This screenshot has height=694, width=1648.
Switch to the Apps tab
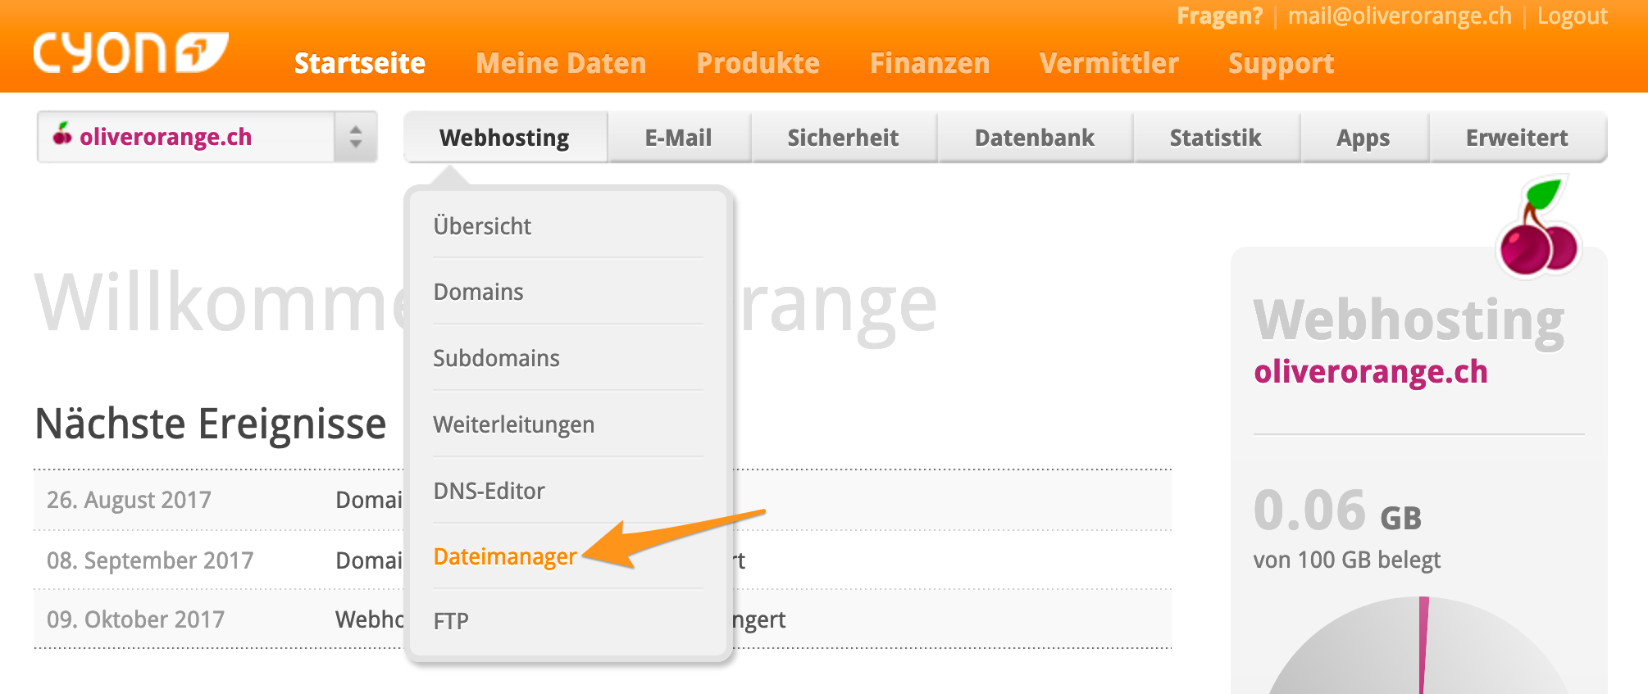1363,138
